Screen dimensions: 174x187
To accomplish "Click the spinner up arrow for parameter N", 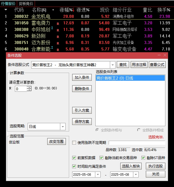I will click(29, 88).
